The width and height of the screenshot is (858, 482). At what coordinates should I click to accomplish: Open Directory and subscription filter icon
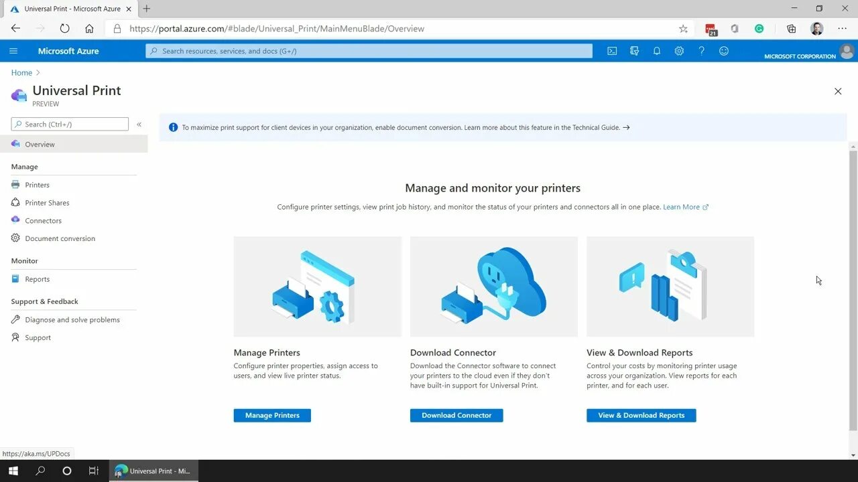click(634, 51)
